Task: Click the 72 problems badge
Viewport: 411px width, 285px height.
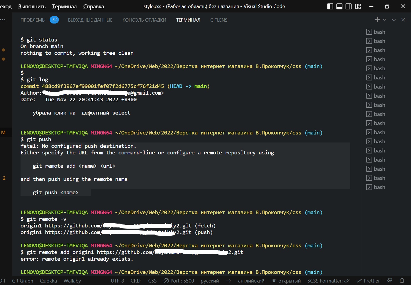Action: pyautogui.click(x=54, y=20)
